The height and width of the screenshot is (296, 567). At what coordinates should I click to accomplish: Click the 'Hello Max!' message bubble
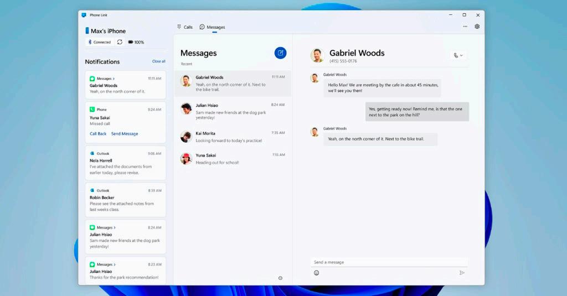pos(382,88)
